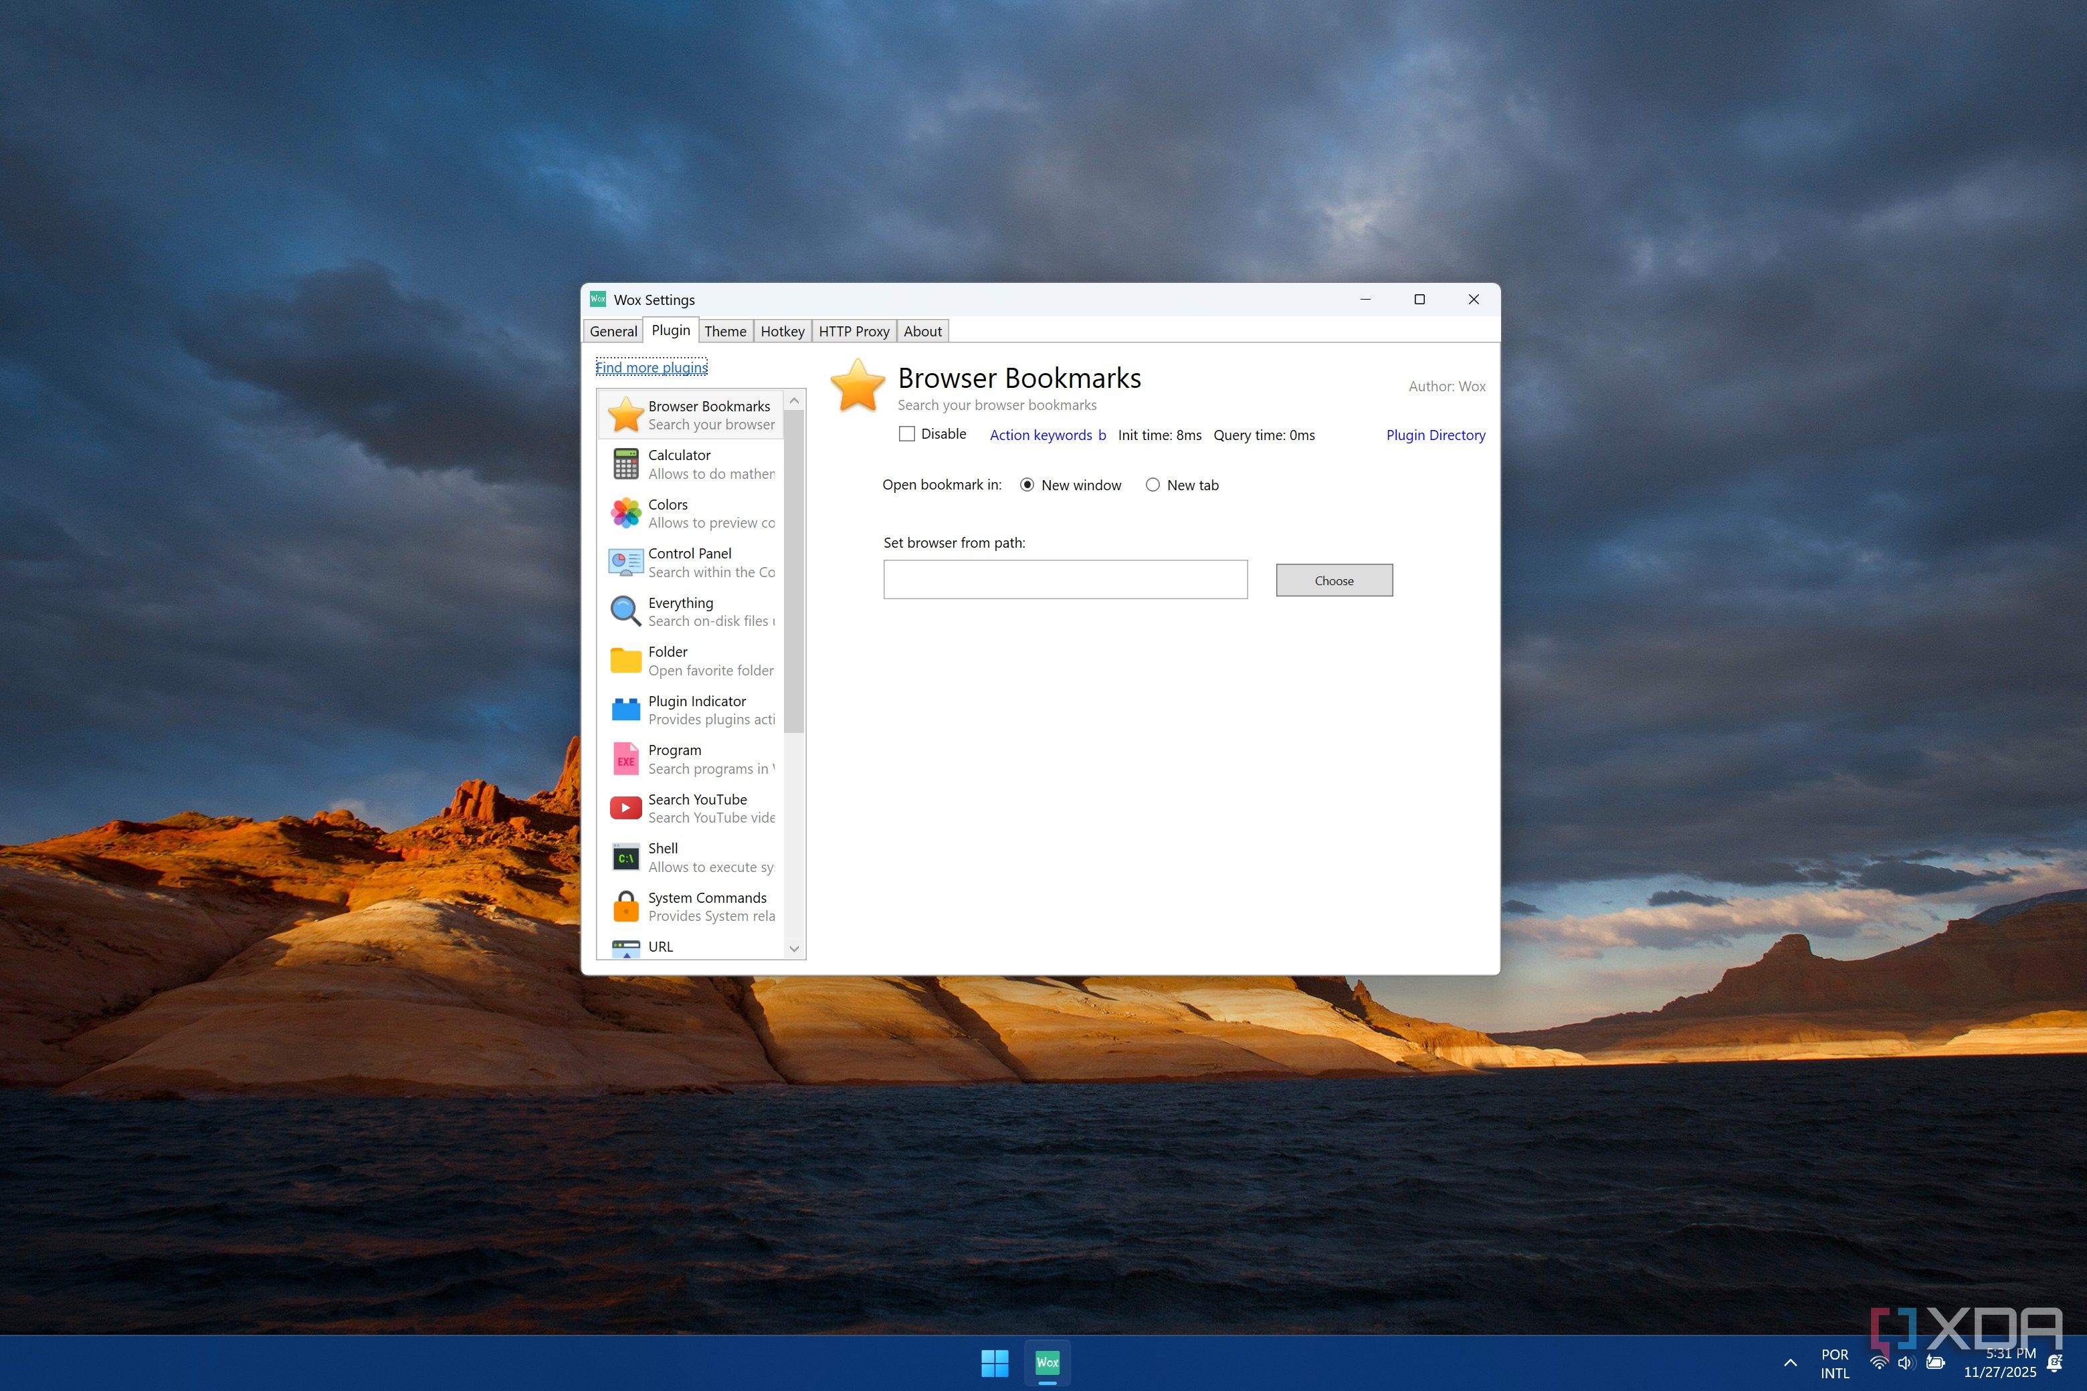Click the URL plugin icon
Screen dimensions: 2087x1391
pos(625,949)
